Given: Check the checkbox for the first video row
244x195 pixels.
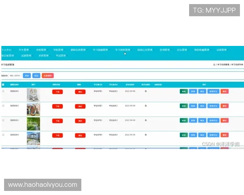Looking at the screenshot, I should [x=3, y=91].
